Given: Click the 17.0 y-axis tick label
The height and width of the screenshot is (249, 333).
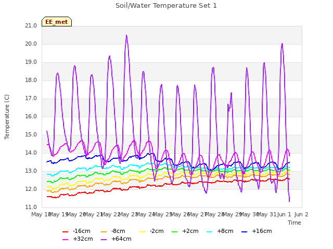Looking at the screenshot, I should coord(31,99).
